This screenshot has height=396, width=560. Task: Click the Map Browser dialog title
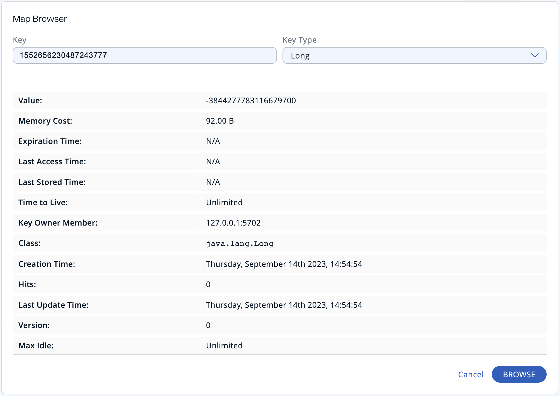[40, 19]
